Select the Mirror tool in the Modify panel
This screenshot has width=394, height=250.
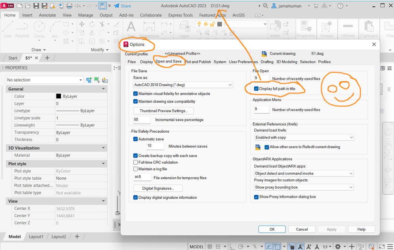92,33
